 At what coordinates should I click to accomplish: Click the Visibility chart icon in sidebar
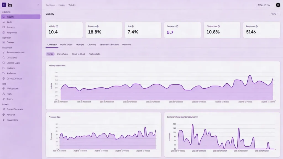click(4, 17)
